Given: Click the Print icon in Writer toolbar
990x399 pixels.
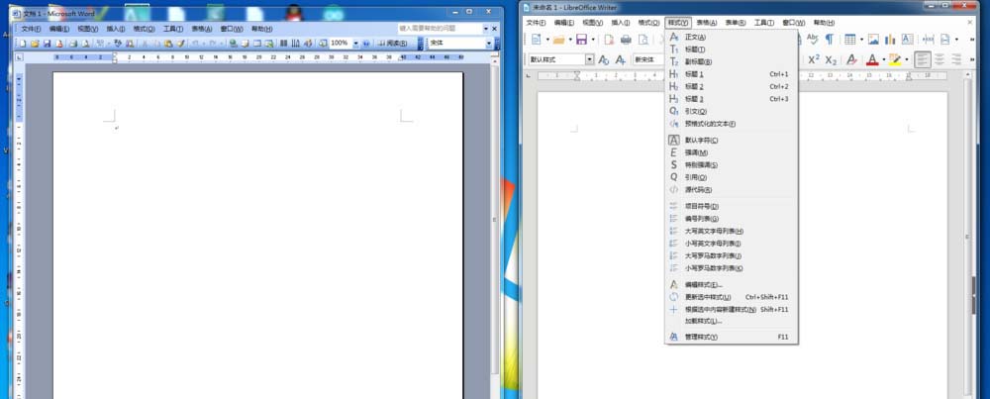Looking at the screenshot, I should point(626,39).
